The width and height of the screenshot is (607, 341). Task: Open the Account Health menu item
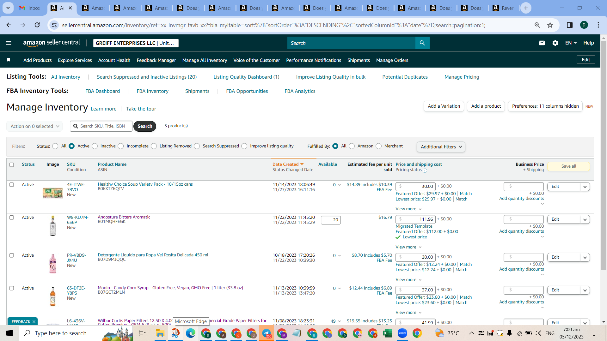point(114,60)
